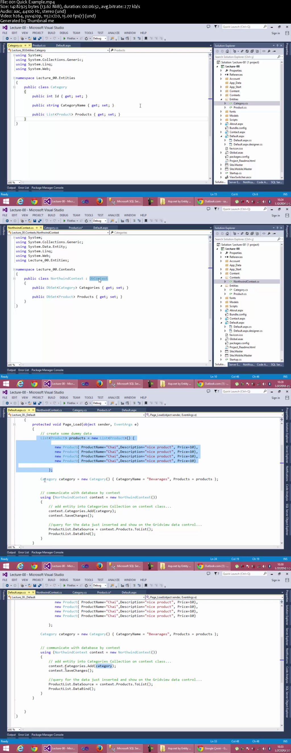Open Chrome from 10:28 frame taskbar
The image size is (291, 753).
[34, 384]
